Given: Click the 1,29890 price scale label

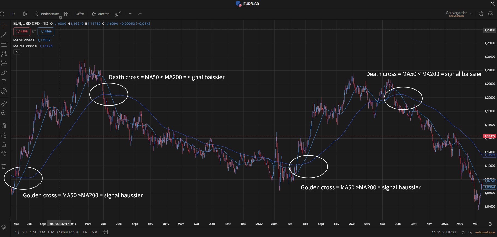Looking at the screenshot, I should (x=489, y=30).
